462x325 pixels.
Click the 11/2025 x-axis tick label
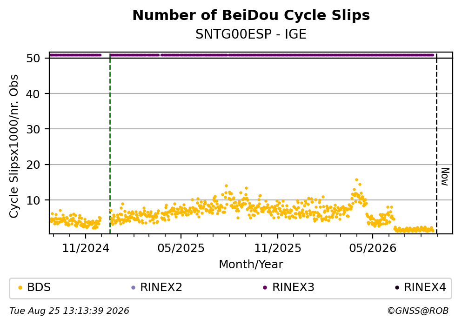[278, 248]
